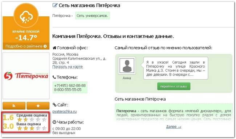
Task: Click the star favorites button
Action: (38, 106)
